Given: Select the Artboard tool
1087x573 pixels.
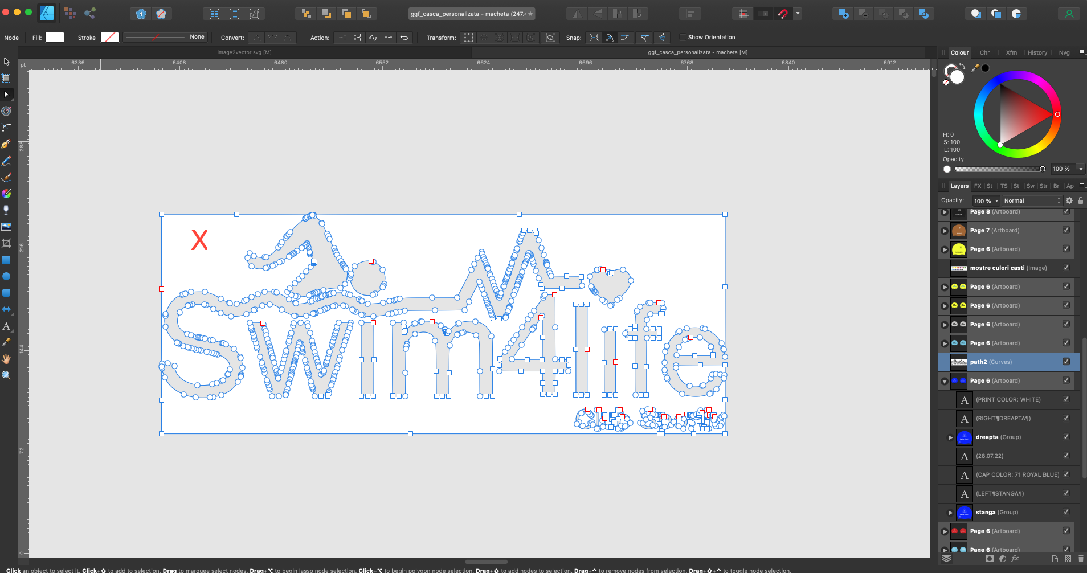Looking at the screenshot, I should tap(7, 78).
